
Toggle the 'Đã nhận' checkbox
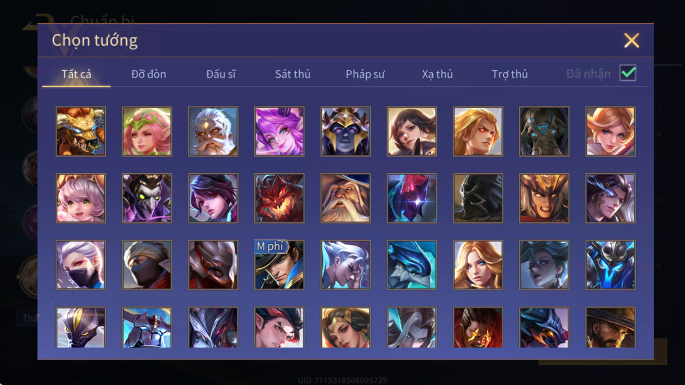(x=628, y=73)
